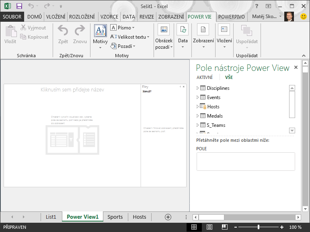
Task: Switch to the VLOŽENÍ ribbon tab
Action: (55, 17)
